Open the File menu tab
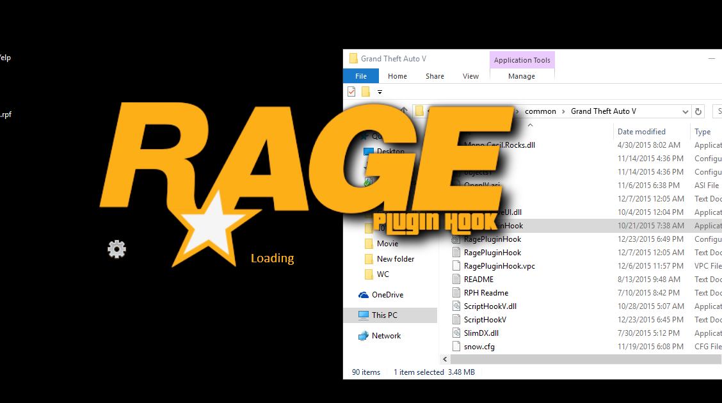Viewport: 722px width, 403px height. 361,76
